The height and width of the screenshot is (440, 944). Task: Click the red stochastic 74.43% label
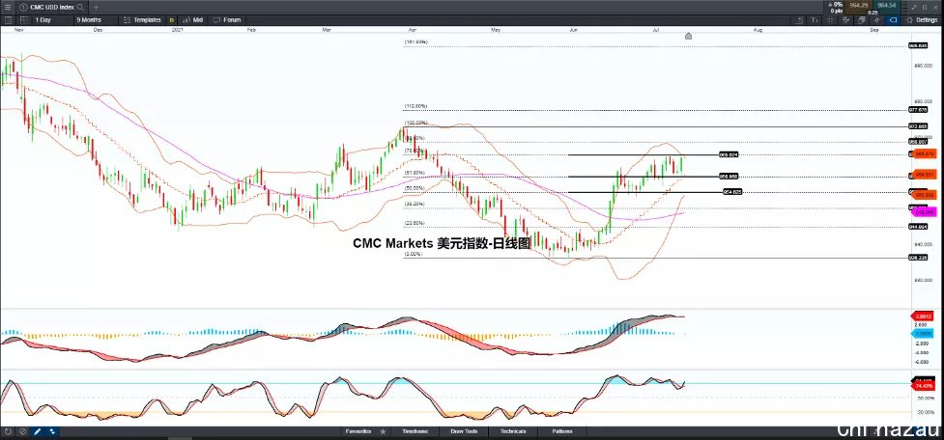pyautogui.click(x=924, y=387)
